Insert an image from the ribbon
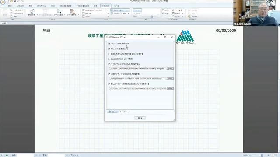Image resolution: width=280 pixels, height=157 pixels. 14,17
